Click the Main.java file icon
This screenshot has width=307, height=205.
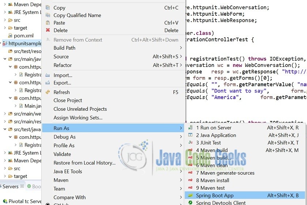tap(21, 106)
